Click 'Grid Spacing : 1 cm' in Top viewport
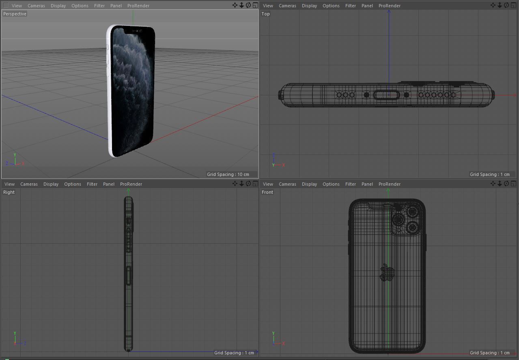Image resolution: width=519 pixels, height=360 pixels. coord(490,174)
